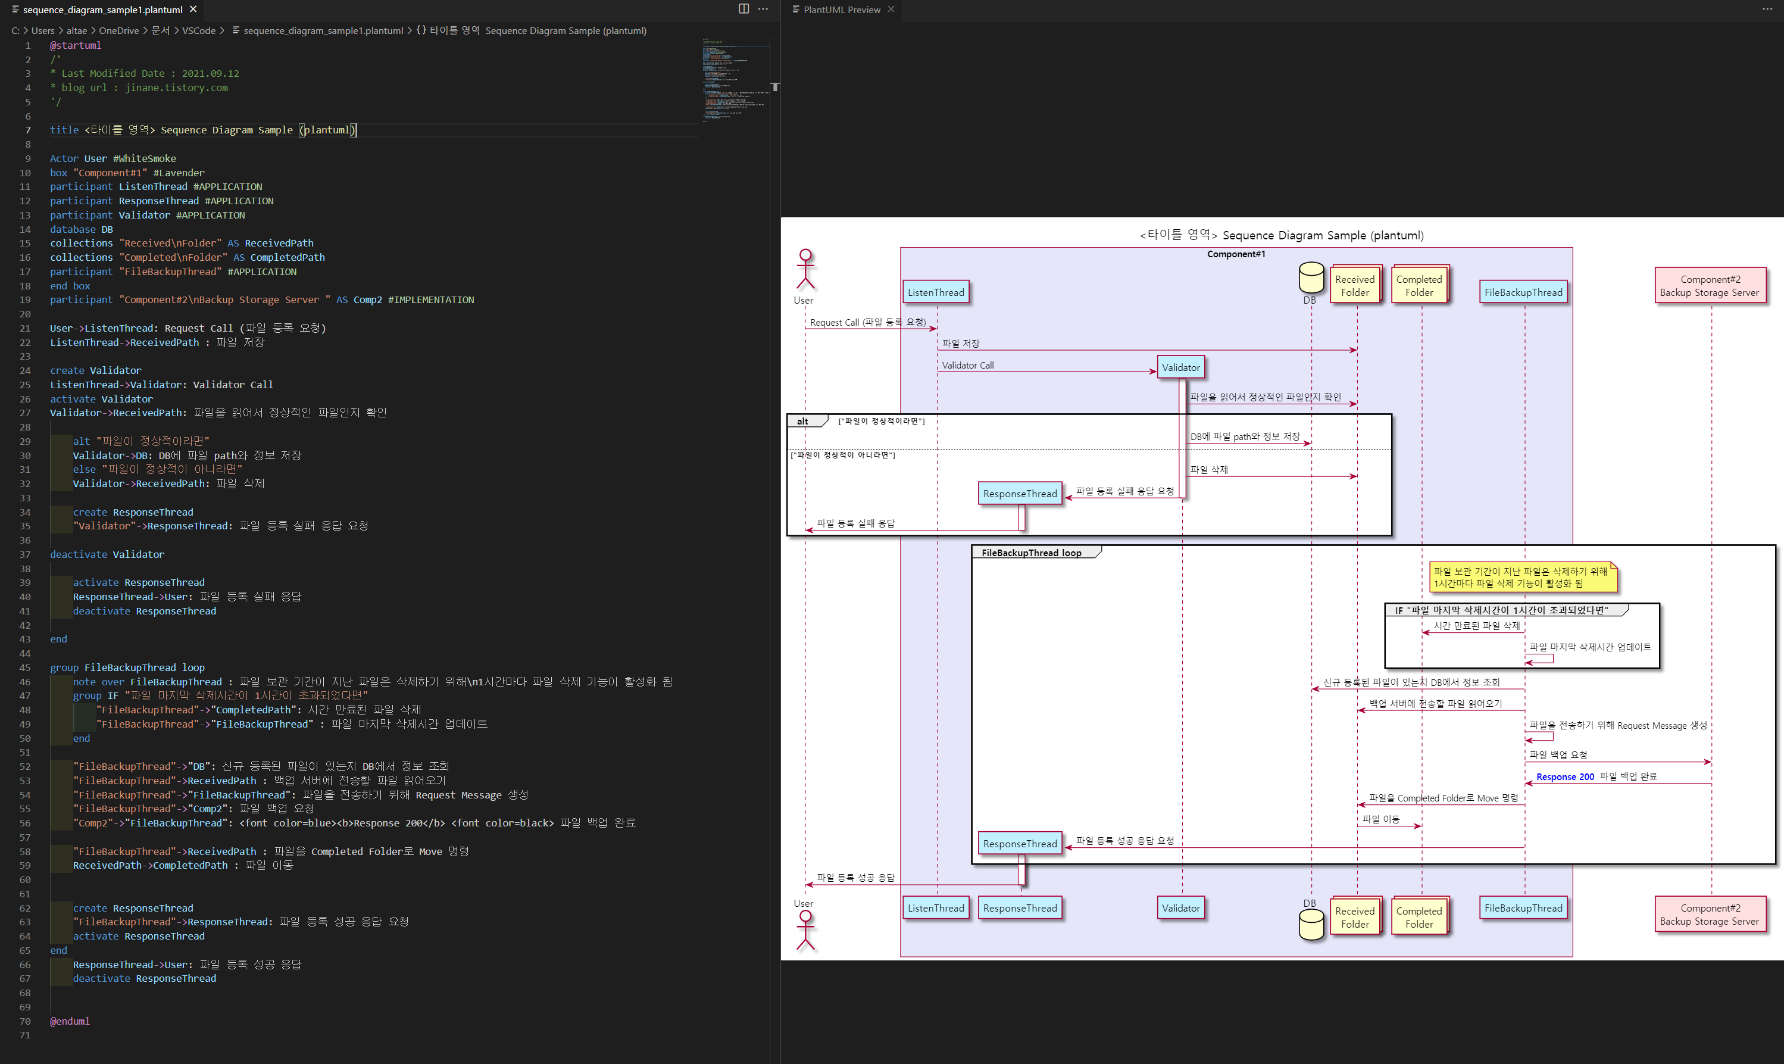Image resolution: width=1784 pixels, height=1064 pixels.
Task: Click the Split Editor Right icon
Action: (x=743, y=10)
